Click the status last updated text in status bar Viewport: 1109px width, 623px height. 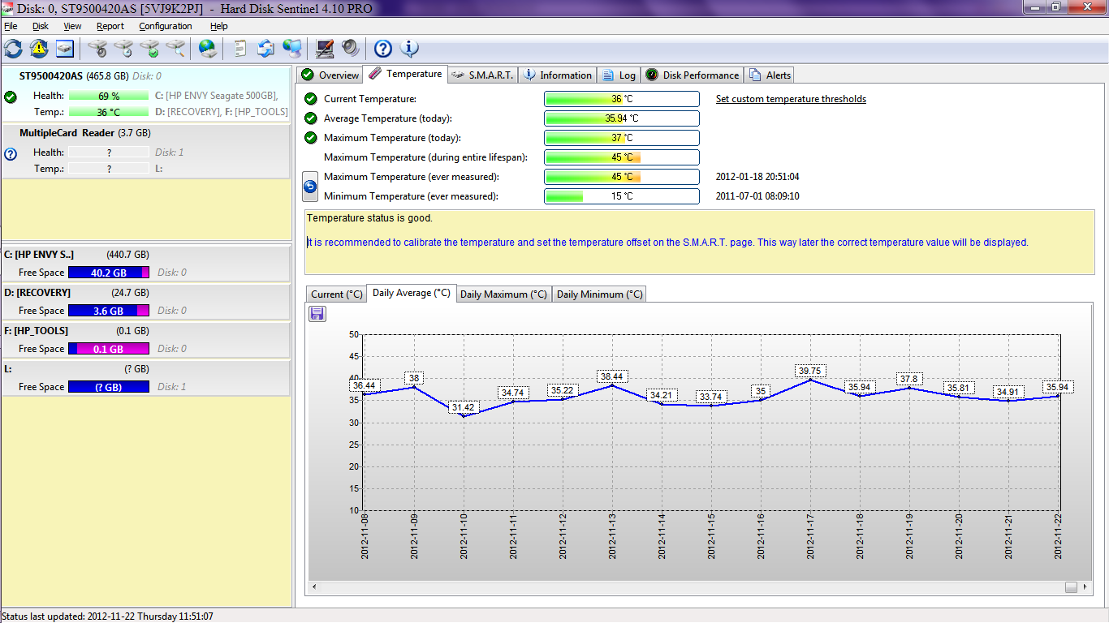[109, 617]
